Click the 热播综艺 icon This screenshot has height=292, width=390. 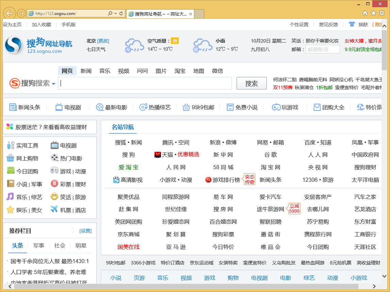pos(143,107)
